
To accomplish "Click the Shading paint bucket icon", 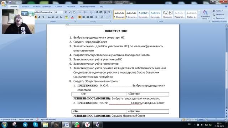I will [102, 17].
